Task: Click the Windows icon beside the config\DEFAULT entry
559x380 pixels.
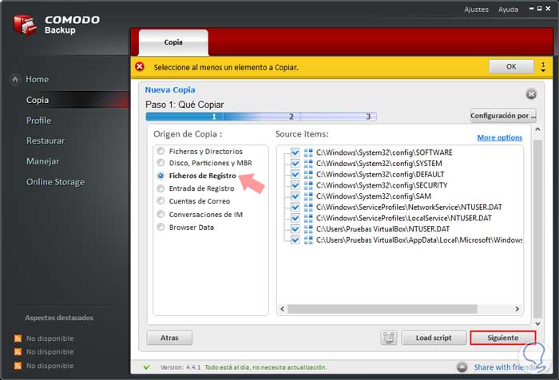Action: click(x=308, y=174)
